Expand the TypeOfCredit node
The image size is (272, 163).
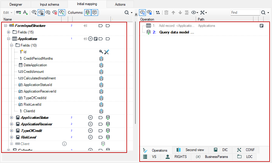tap(11, 131)
